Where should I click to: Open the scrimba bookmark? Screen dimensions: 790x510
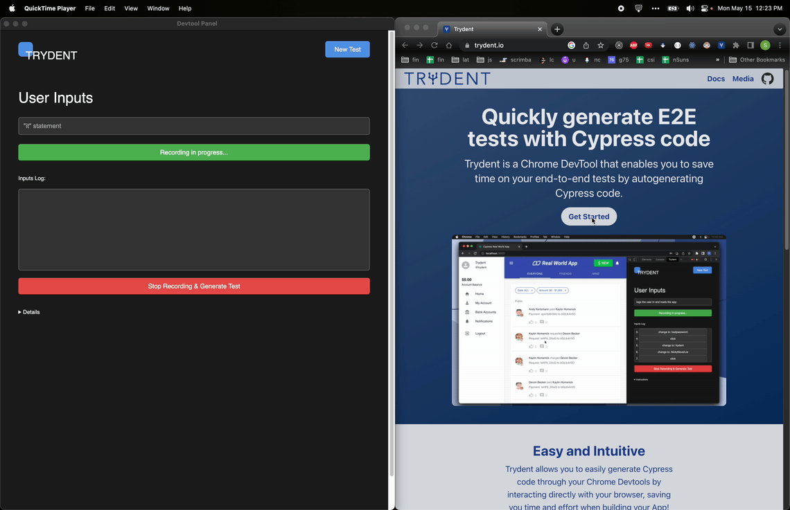[x=515, y=60]
